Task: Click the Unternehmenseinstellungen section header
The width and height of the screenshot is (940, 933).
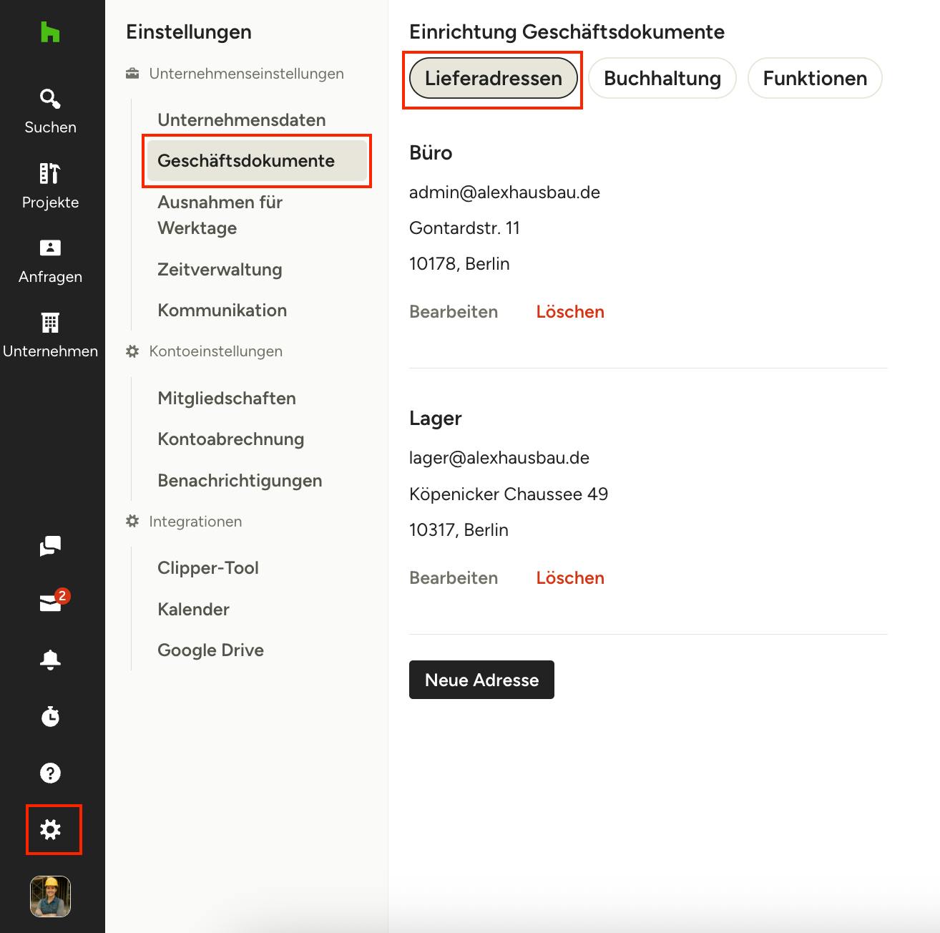Action: (246, 74)
